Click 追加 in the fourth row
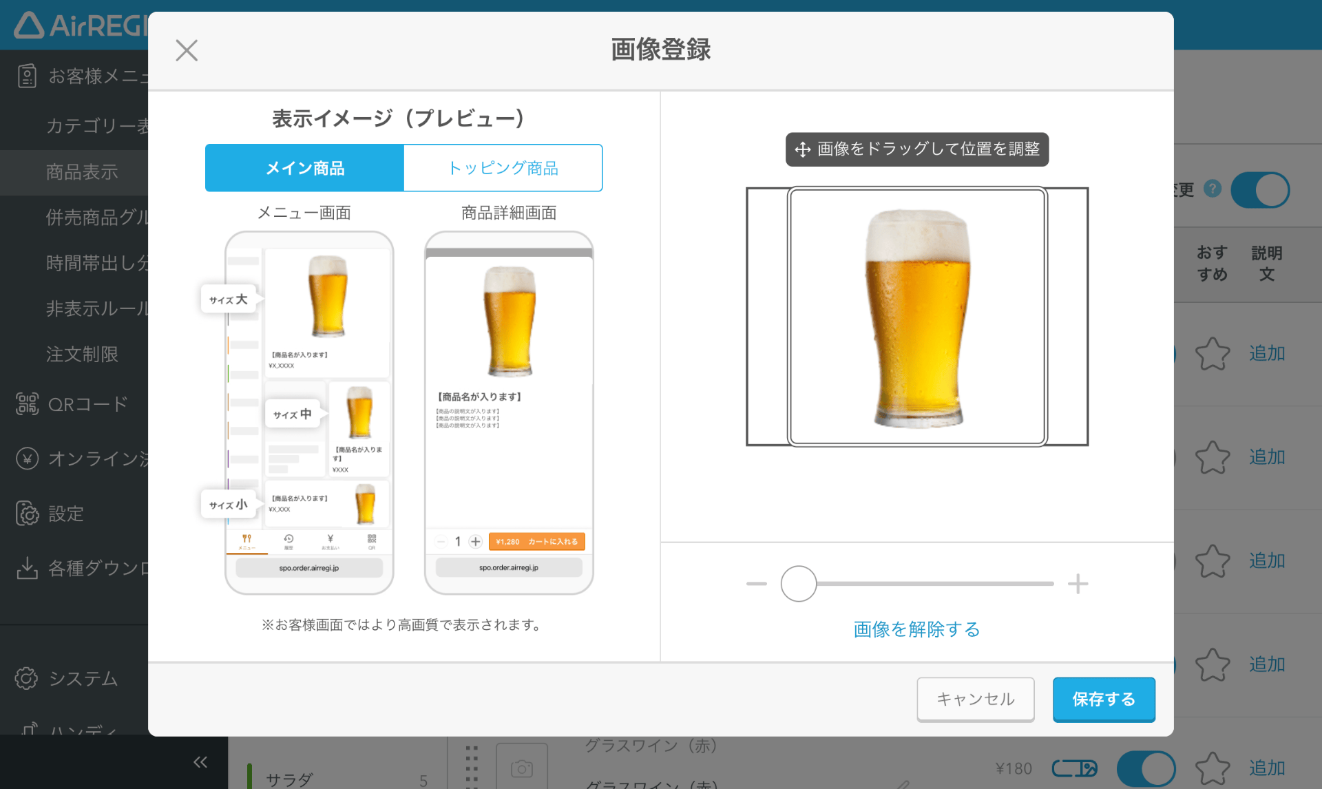 pyautogui.click(x=1267, y=664)
